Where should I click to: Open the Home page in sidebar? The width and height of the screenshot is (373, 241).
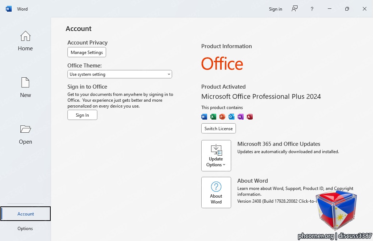(x=25, y=41)
